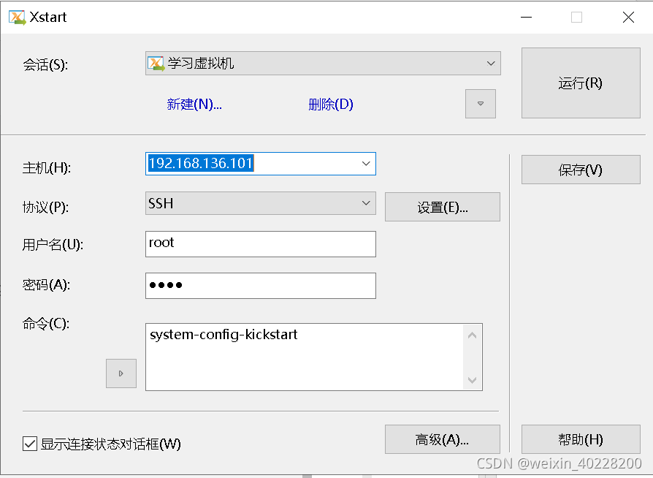This screenshot has width=653, height=478.
Task: Click the 帮助(H) button
Action: [x=581, y=439]
